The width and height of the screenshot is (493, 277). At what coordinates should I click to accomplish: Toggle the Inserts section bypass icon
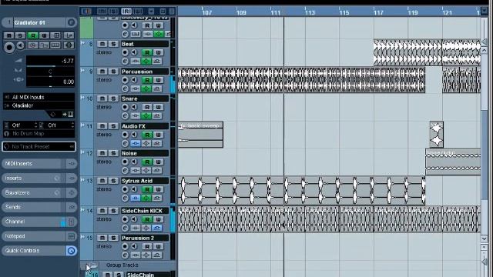tap(57, 178)
